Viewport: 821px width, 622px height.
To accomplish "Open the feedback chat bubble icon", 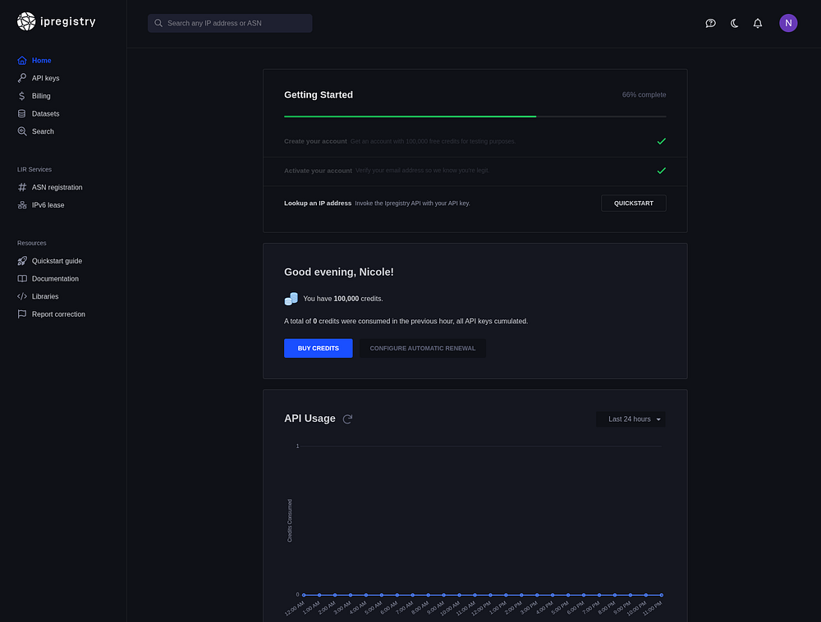I will click(710, 23).
